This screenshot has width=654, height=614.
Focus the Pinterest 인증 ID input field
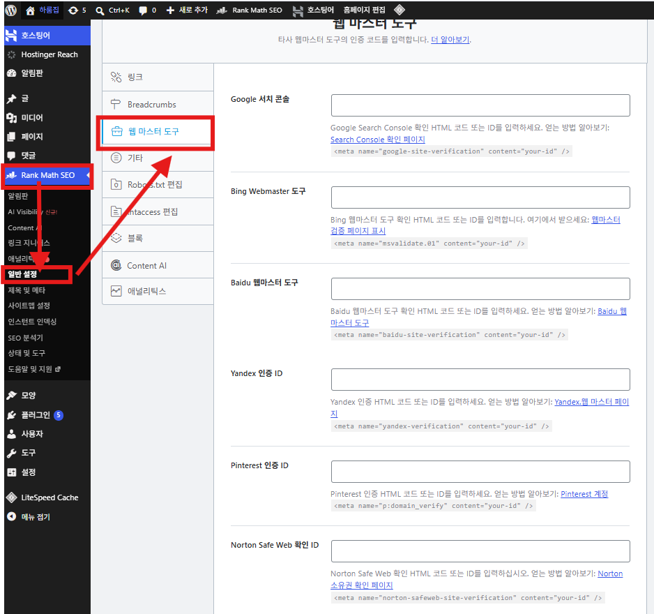[x=480, y=472]
